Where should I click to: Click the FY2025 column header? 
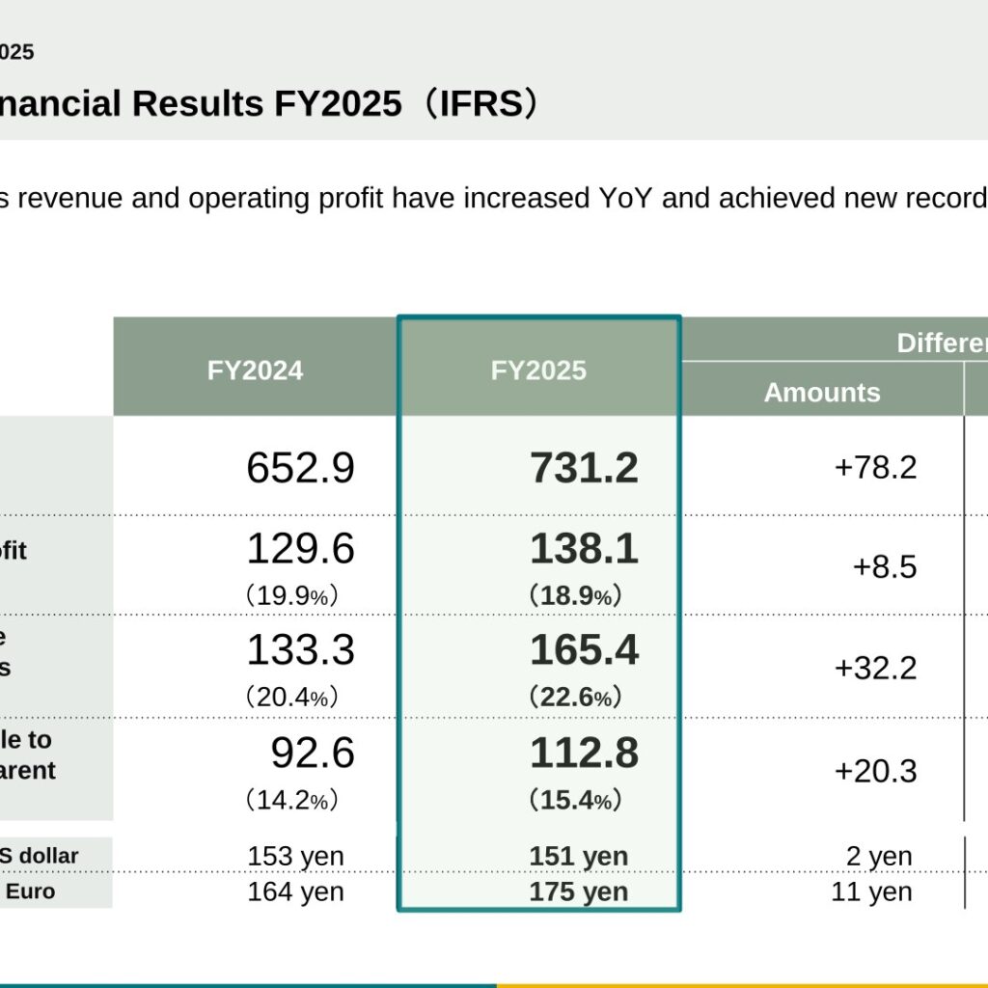point(538,370)
